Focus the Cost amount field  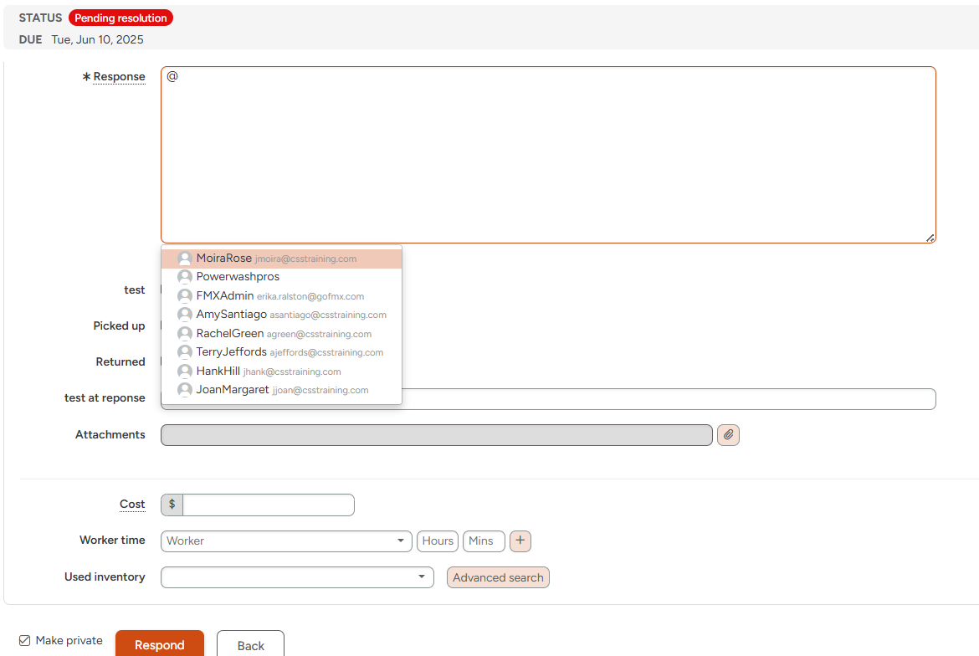point(268,505)
